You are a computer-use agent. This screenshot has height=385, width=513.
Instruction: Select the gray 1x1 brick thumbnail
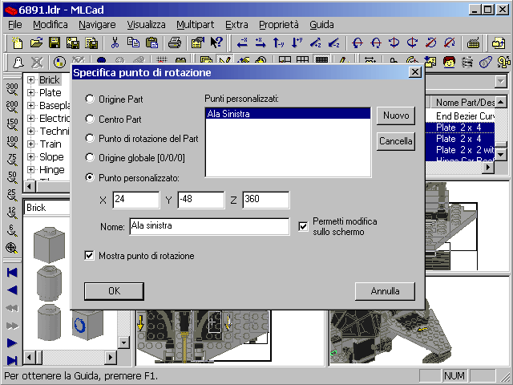pos(49,245)
